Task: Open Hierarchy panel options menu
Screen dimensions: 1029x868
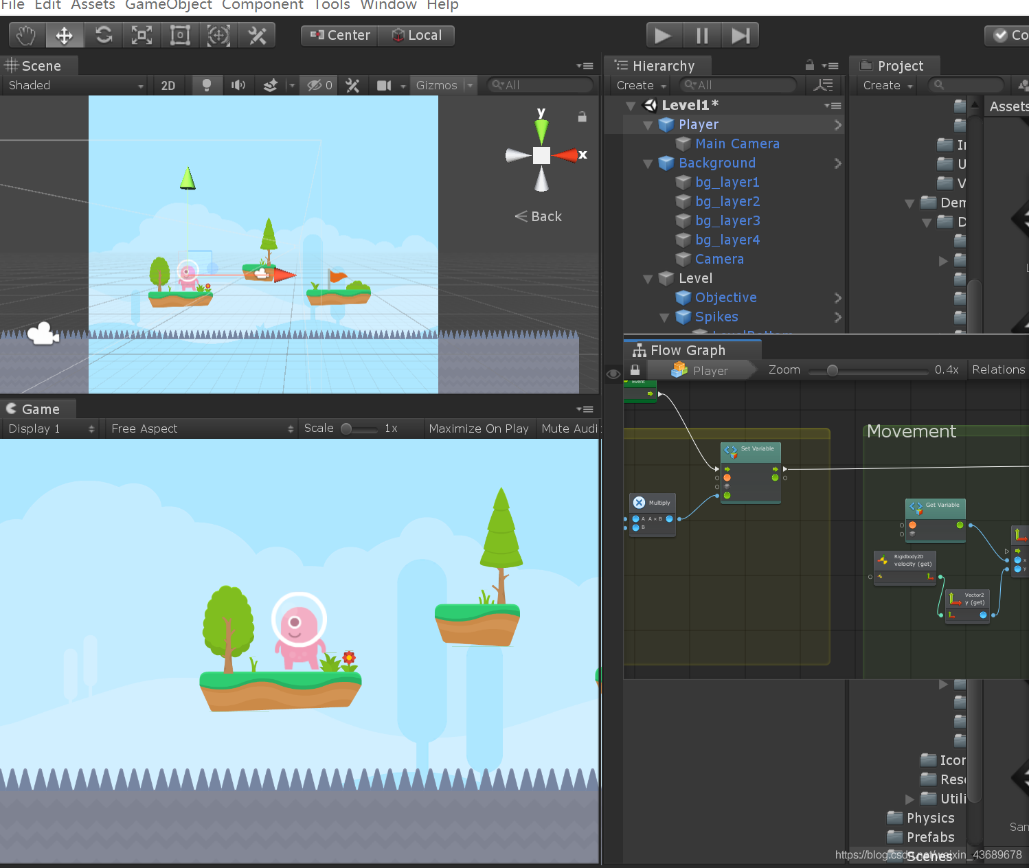Action: tap(830, 66)
